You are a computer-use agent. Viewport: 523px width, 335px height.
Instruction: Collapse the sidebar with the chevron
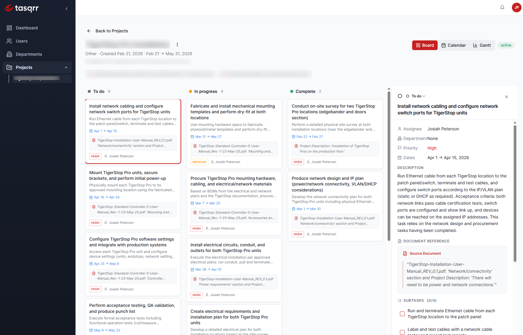coord(66,9)
